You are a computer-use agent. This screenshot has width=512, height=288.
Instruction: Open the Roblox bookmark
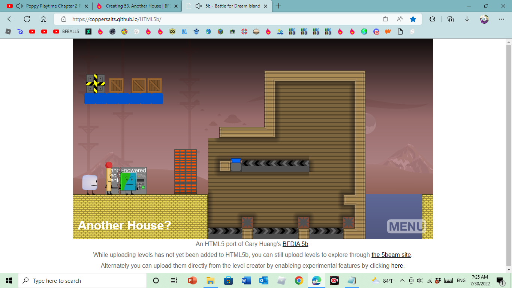click(x=8, y=31)
